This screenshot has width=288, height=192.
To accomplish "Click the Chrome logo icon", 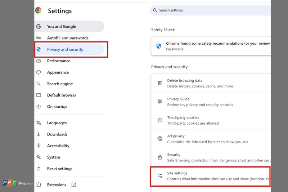I will pyautogui.click(x=38, y=10).
